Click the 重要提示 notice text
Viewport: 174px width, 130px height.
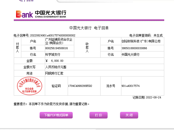[x=51, y=104]
